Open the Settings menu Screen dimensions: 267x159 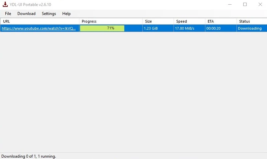[x=49, y=14]
